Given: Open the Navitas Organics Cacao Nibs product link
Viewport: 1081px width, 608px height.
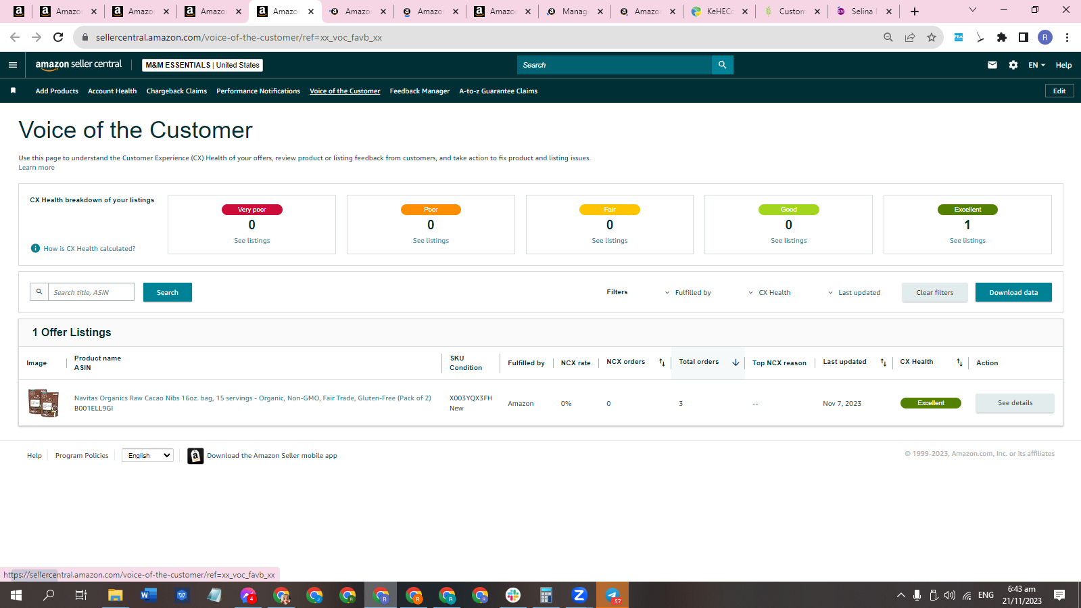Looking at the screenshot, I should pyautogui.click(x=252, y=398).
